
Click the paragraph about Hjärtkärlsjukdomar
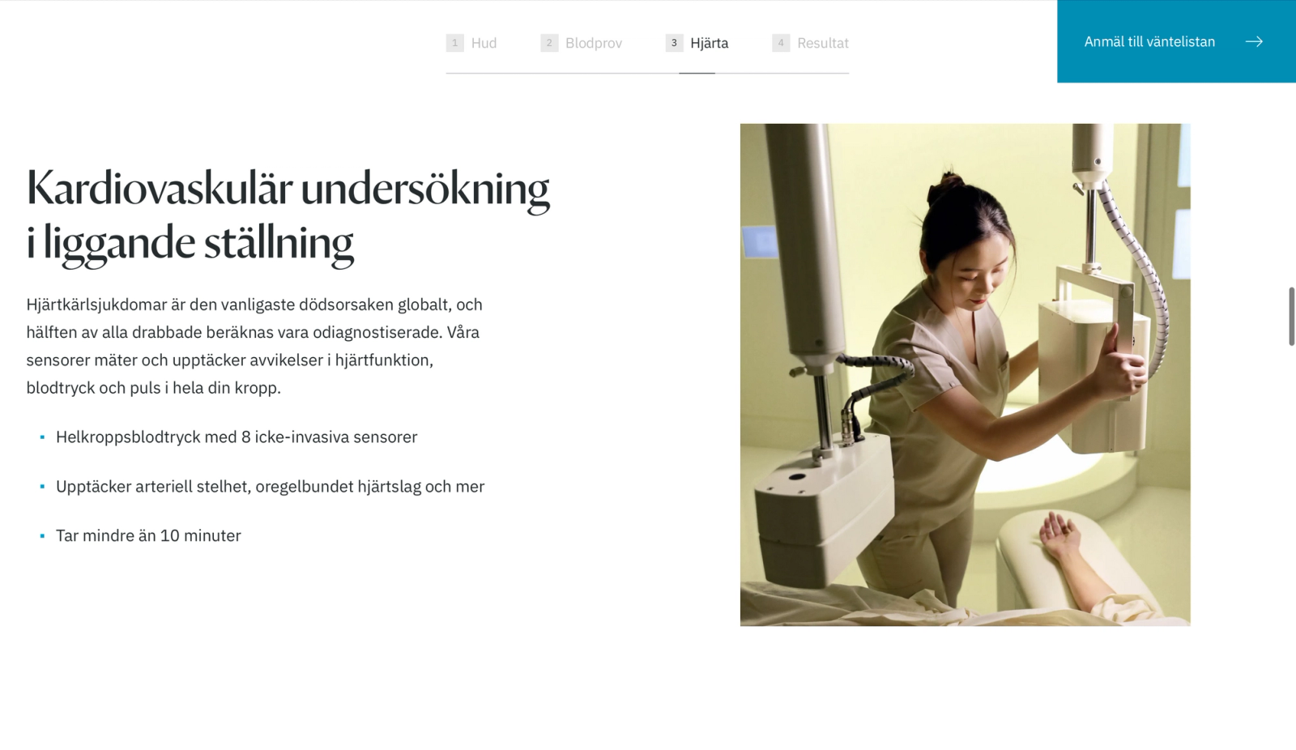point(254,346)
